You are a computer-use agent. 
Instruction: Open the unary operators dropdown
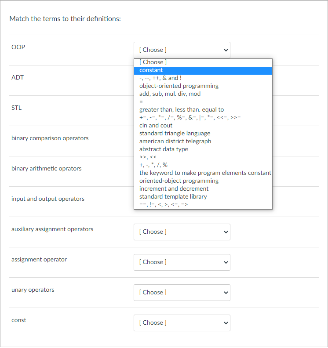coord(182,293)
